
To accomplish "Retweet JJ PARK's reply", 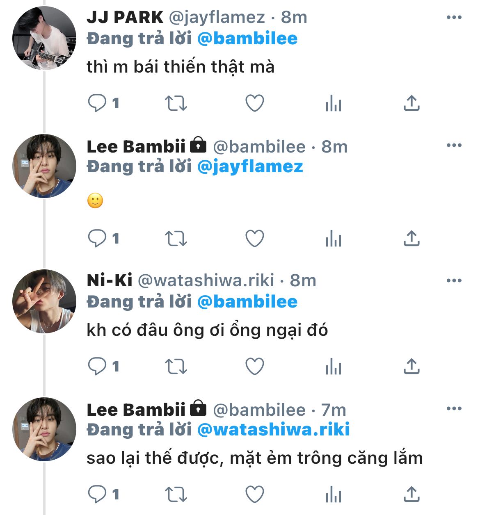I will pos(176,103).
